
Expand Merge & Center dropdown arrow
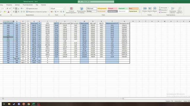click(x=48, y=12)
